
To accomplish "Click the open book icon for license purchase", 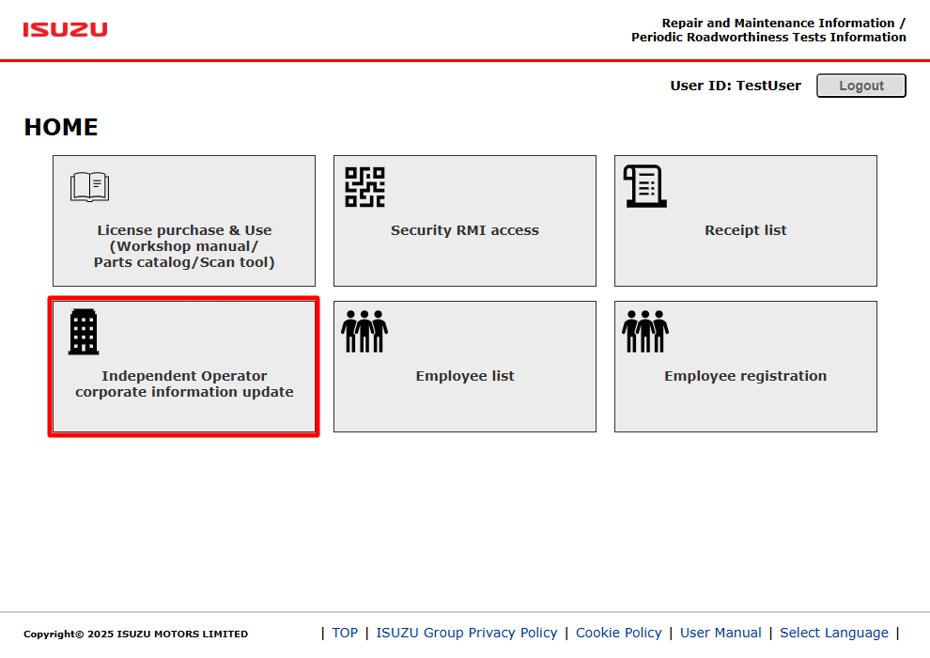I will [89, 187].
